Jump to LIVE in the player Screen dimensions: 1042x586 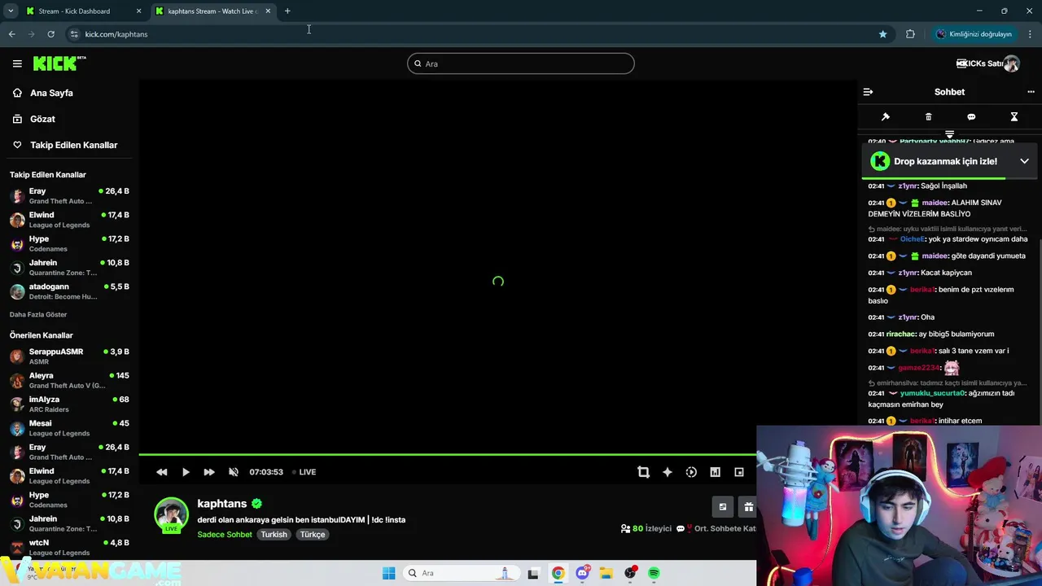pyautogui.click(x=304, y=472)
